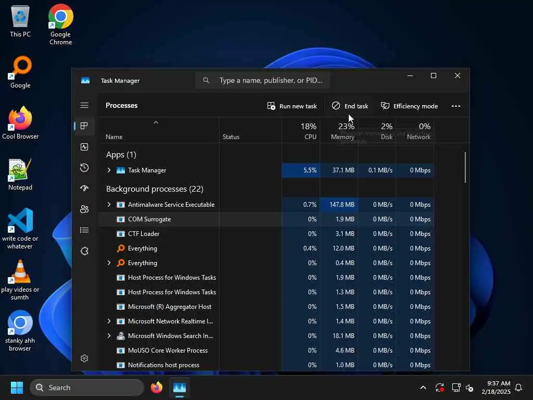The height and width of the screenshot is (400, 533).
Task: Click the network display tray icon
Action: coord(456,387)
